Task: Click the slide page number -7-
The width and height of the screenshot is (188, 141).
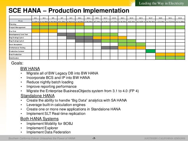Action: point(94,138)
